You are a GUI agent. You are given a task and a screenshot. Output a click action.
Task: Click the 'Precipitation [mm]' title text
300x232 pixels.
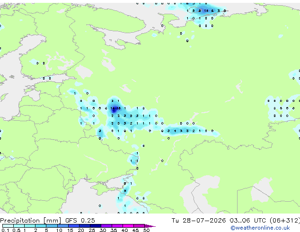pos(31,221)
